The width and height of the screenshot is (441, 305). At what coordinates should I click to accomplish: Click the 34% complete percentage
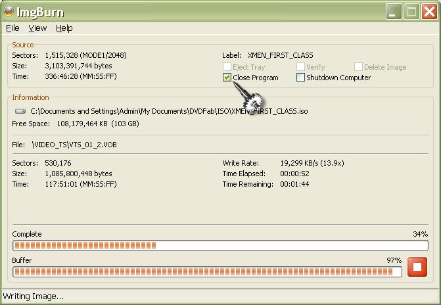pos(421,234)
